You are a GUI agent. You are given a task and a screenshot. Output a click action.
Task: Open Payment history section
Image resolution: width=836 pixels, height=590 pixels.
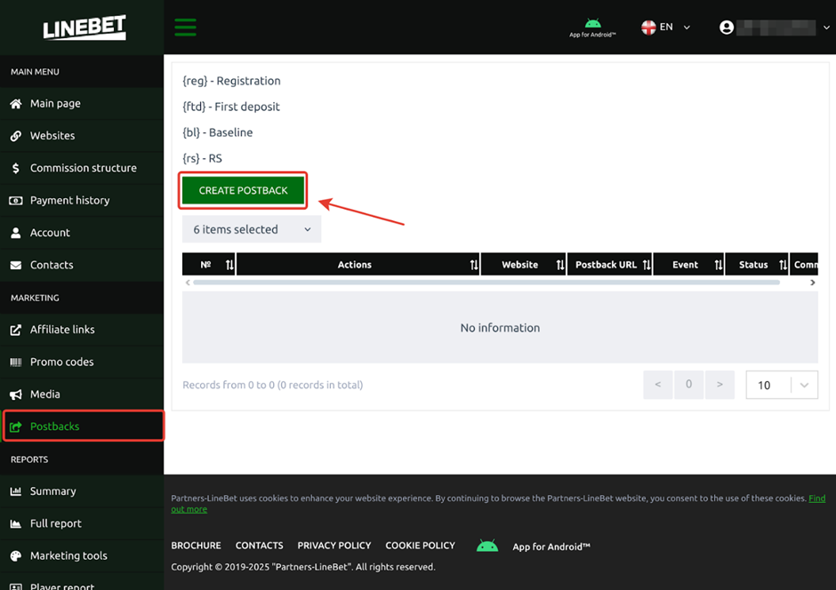tap(82, 201)
